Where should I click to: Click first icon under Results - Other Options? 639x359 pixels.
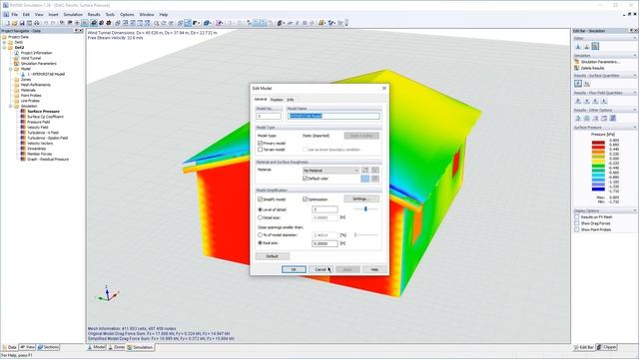pos(578,118)
